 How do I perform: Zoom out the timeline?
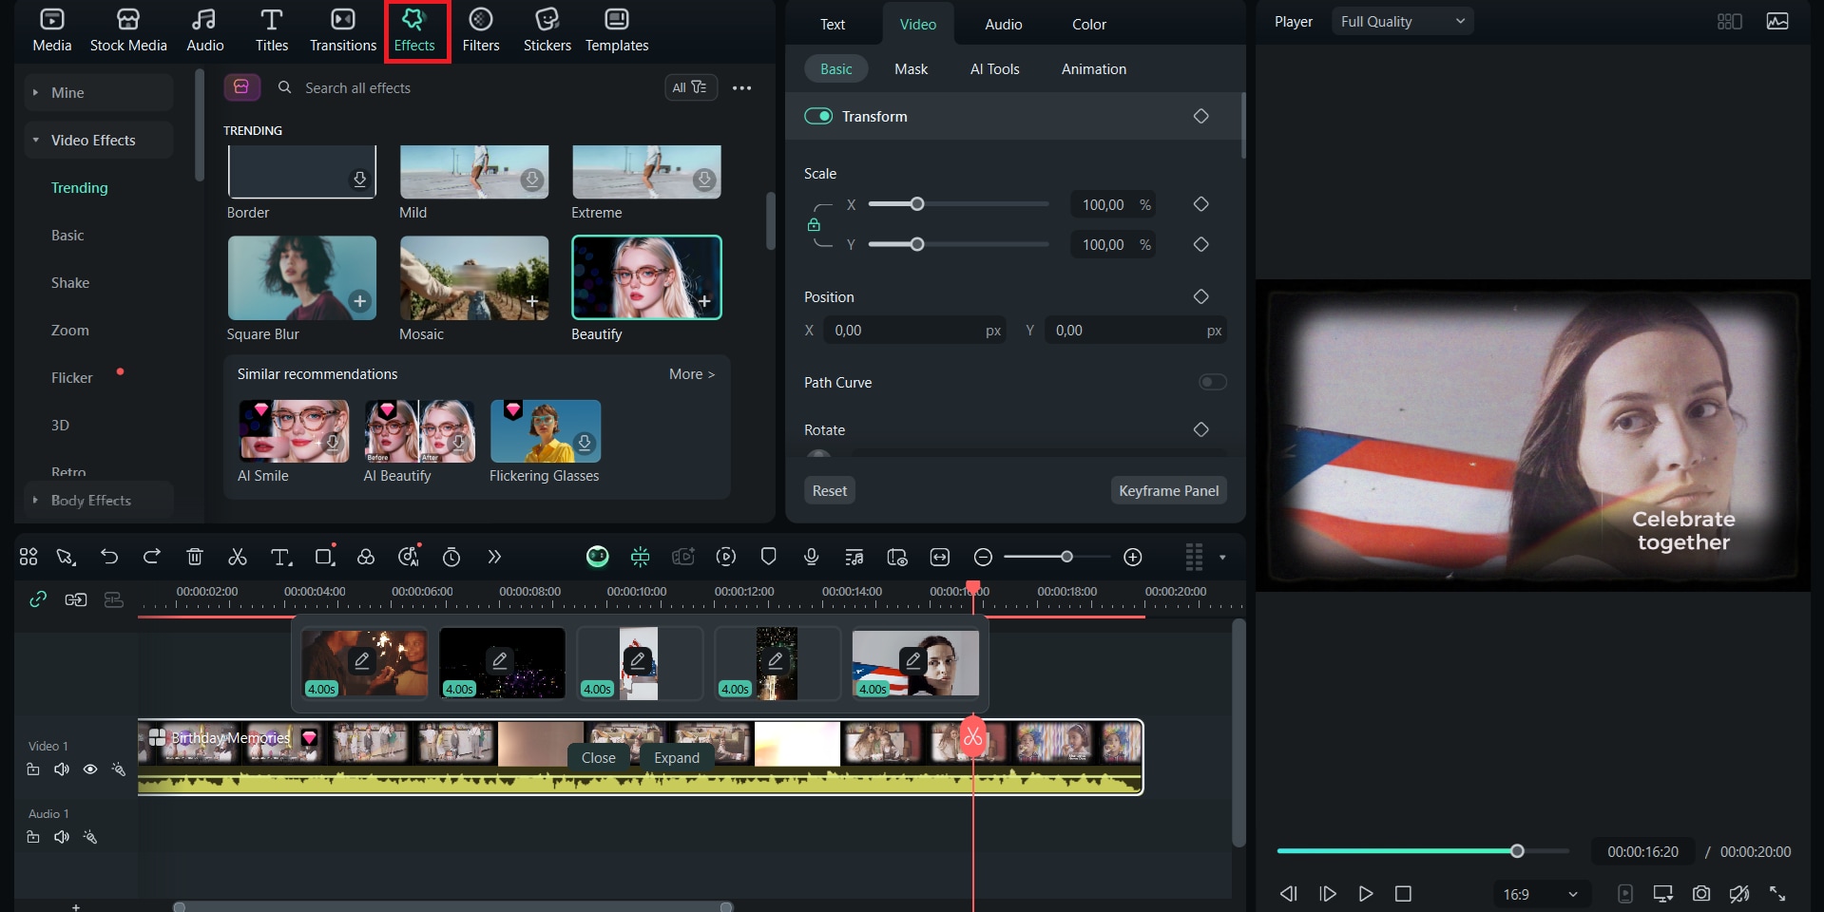point(984,557)
